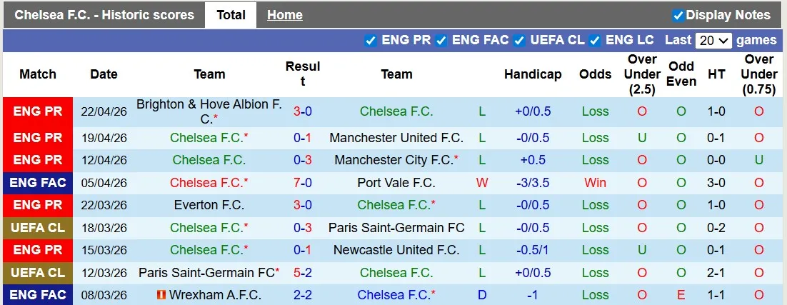Toggle the ENG LC filter checkbox
Viewport: 787px width, 305px height.
click(x=594, y=40)
